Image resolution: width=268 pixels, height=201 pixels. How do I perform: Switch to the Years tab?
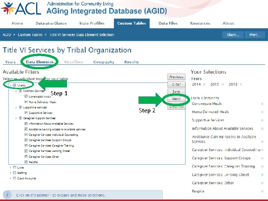click(x=10, y=62)
